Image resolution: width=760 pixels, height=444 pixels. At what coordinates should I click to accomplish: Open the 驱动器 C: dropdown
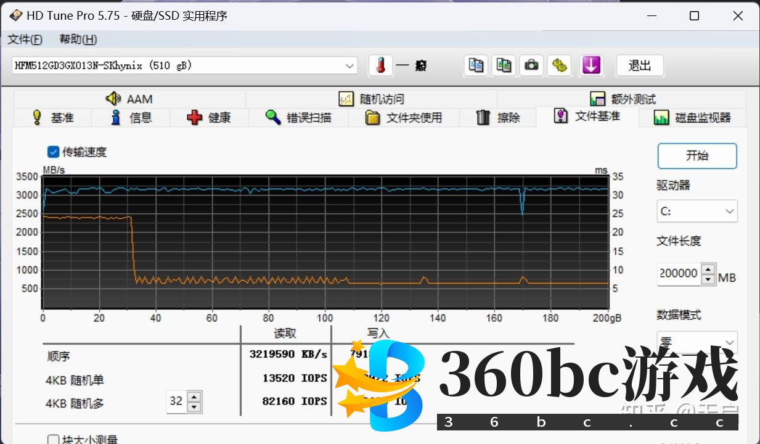click(697, 212)
